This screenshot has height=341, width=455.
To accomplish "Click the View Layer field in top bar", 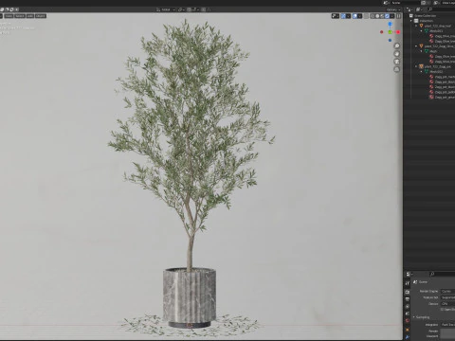I will coord(447,3).
